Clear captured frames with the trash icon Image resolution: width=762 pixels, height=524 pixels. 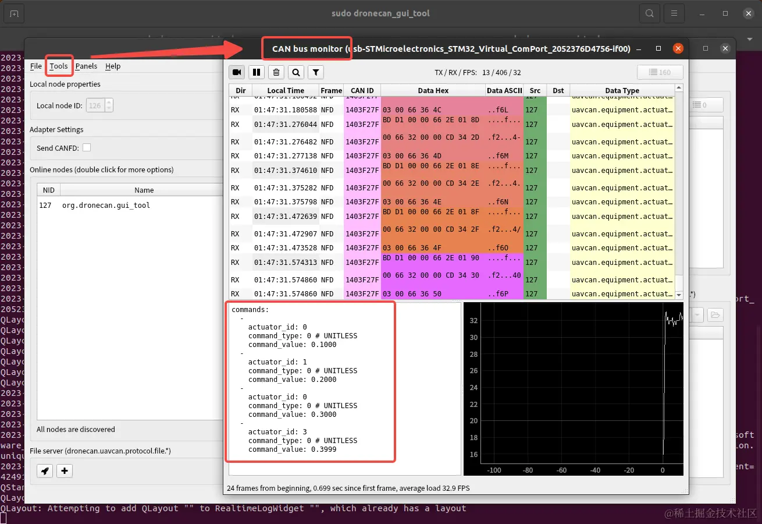(x=276, y=72)
